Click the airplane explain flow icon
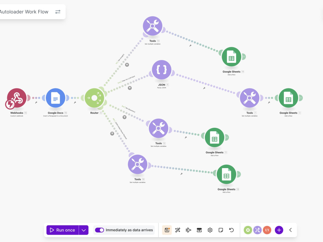 (188, 230)
